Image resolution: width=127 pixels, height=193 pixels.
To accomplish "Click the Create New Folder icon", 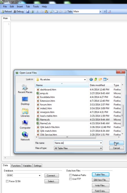I will [x=100, y=79].
